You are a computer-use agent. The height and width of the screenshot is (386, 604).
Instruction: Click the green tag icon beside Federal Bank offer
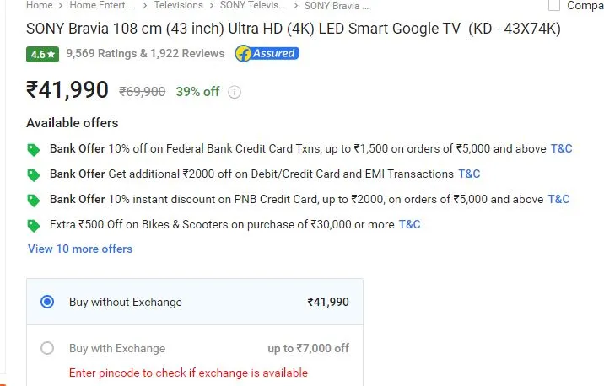pos(34,149)
